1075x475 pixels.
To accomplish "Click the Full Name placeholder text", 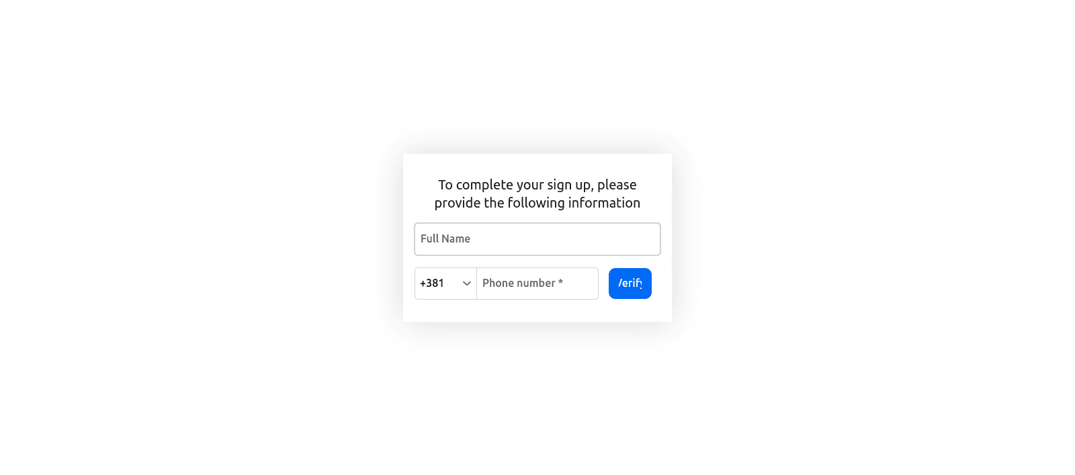I will click(445, 239).
